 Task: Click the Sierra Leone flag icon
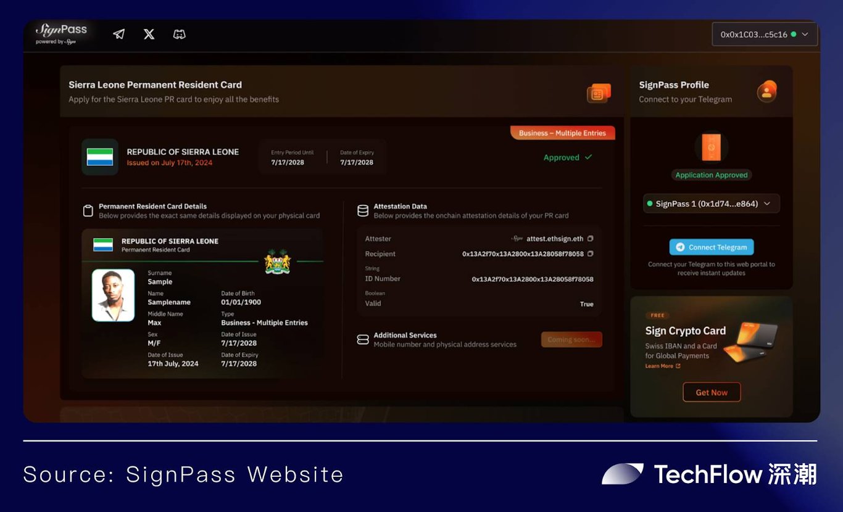coord(100,157)
